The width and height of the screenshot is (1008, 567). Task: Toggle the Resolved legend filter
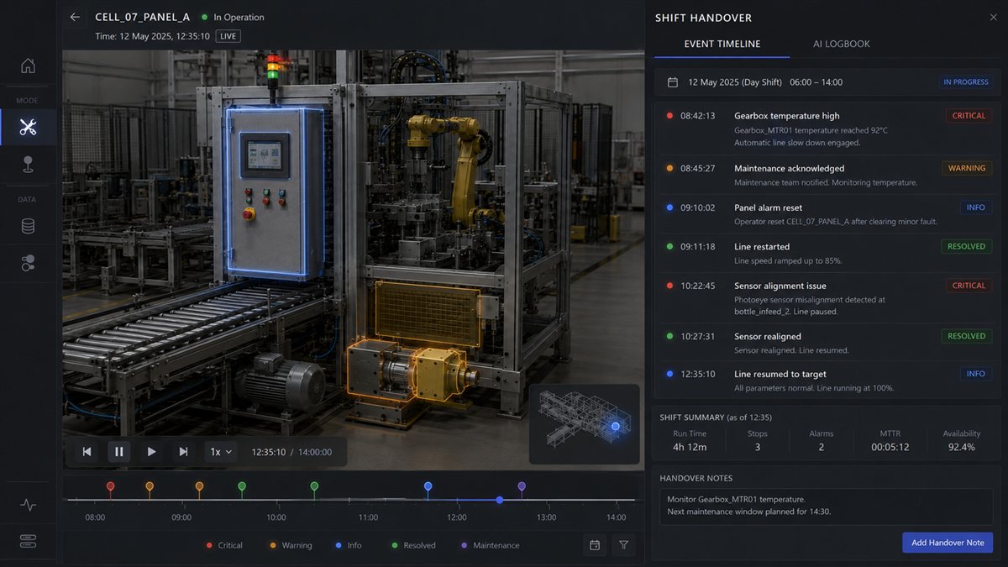[x=412, y=545]
